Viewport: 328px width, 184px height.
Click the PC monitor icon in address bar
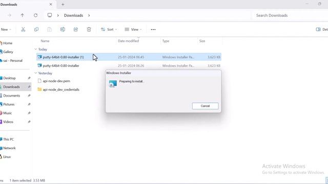(50, 15)
